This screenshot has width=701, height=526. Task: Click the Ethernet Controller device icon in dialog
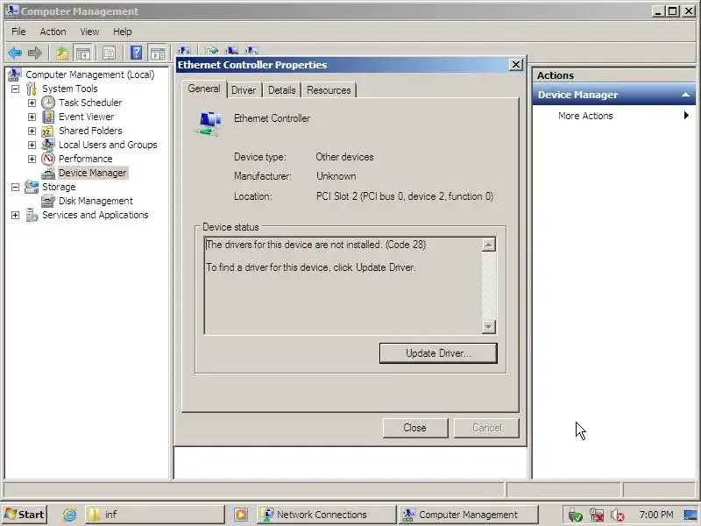[x=209, y=124]
